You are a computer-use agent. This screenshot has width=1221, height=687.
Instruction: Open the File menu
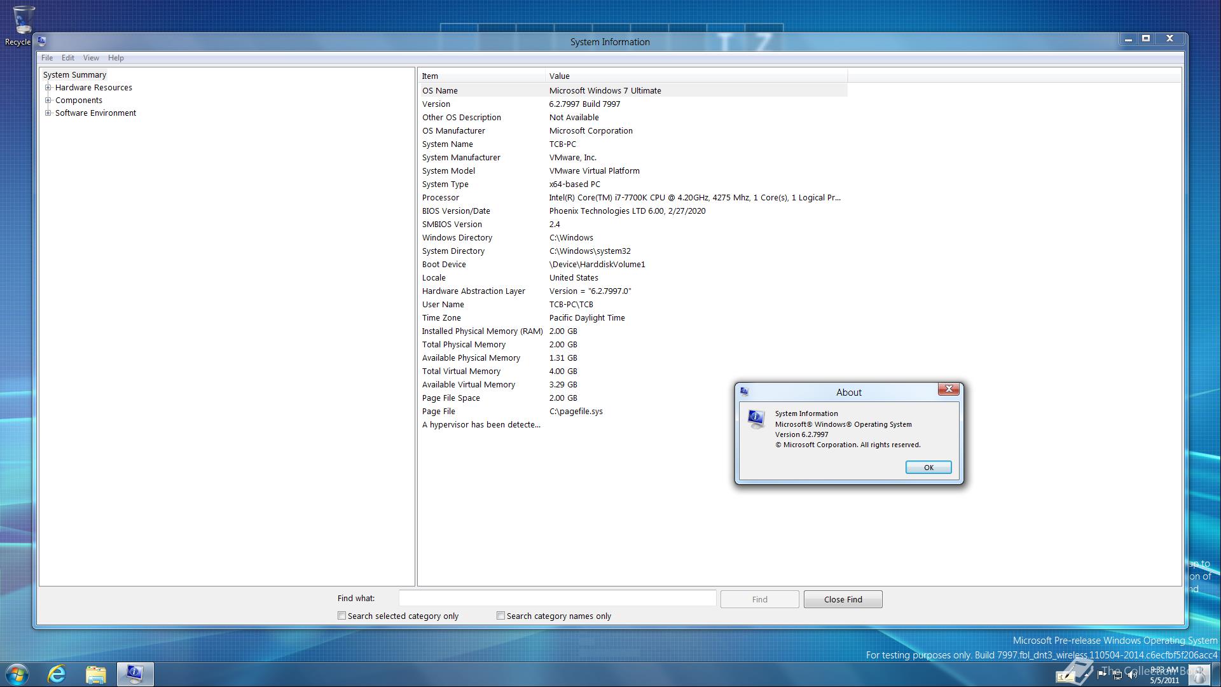47,58
